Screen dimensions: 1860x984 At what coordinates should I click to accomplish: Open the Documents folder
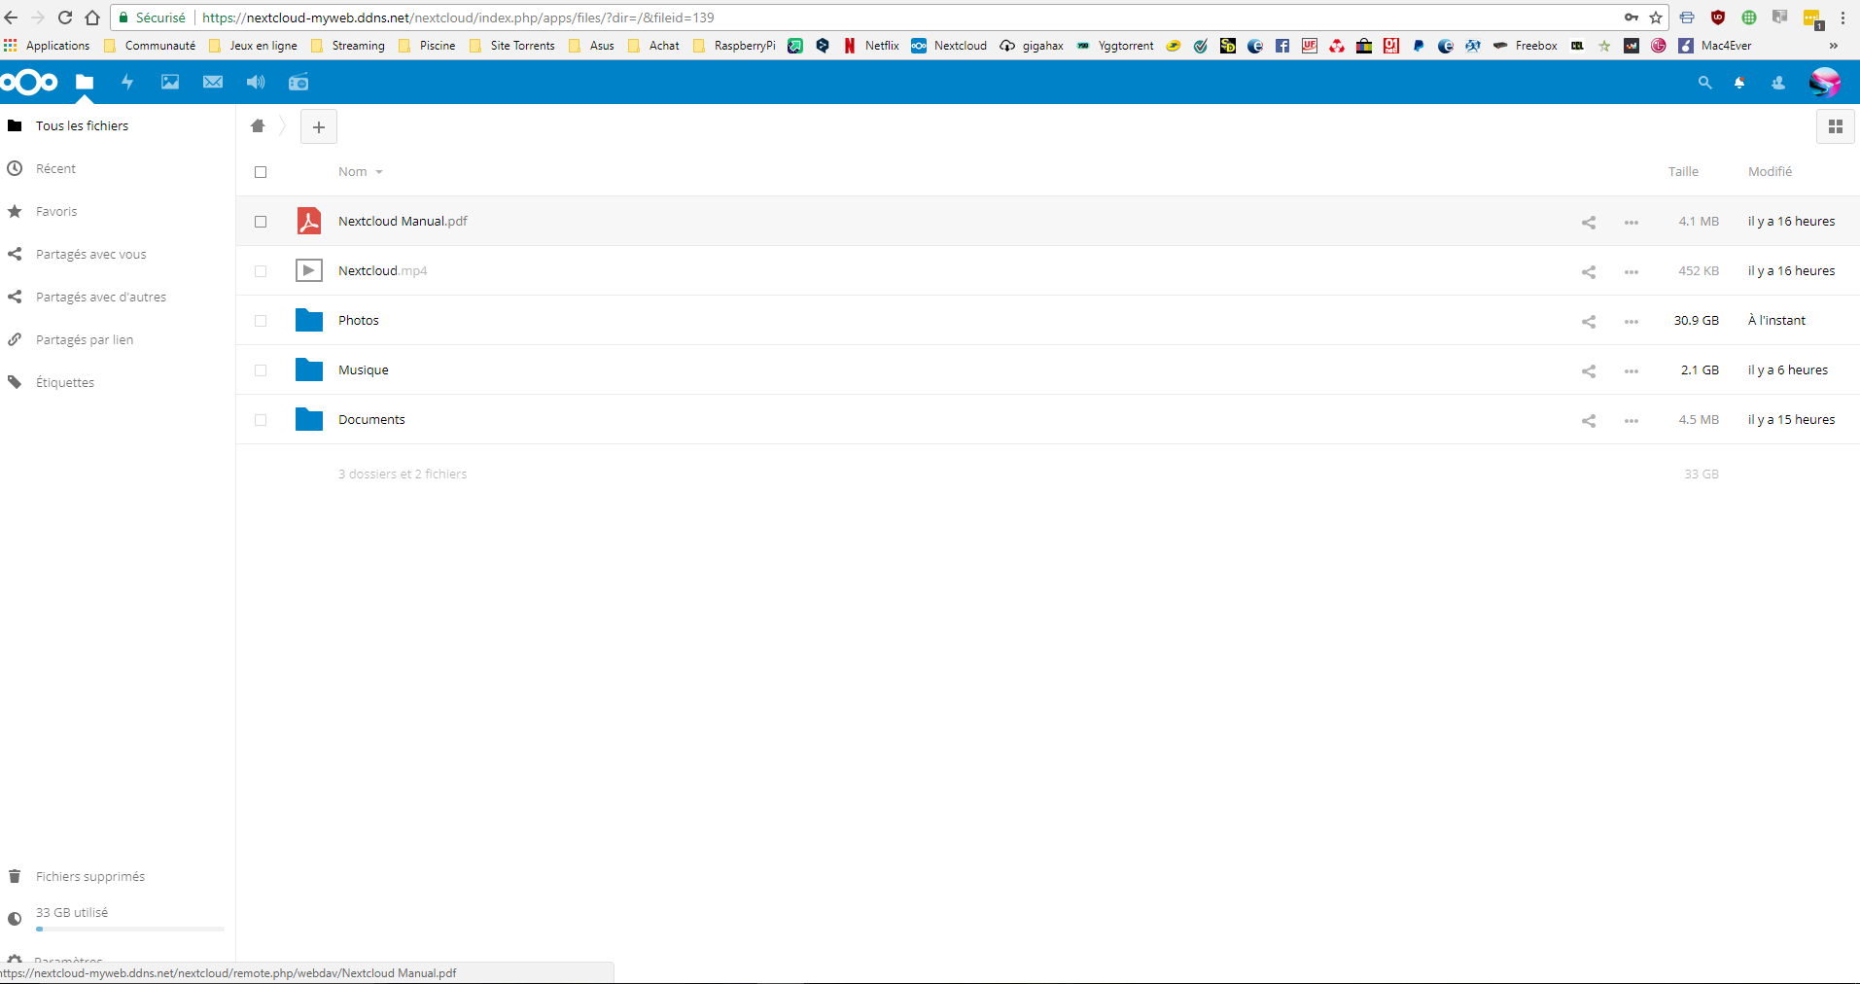pos(371,420)
